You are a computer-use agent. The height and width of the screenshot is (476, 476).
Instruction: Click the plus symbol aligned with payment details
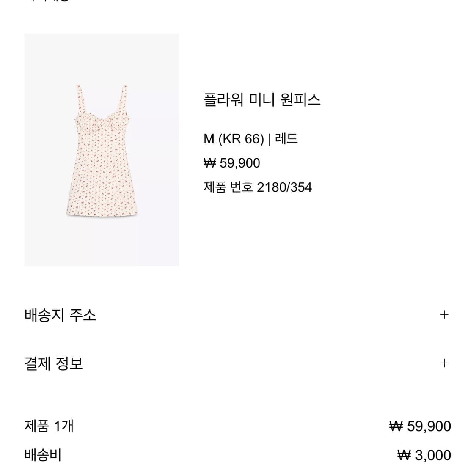444,363
